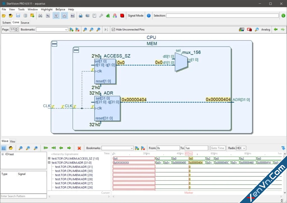This screenshot has height=203, width=287.
Task: Click the red X delete wave icon
Action: 79,148
